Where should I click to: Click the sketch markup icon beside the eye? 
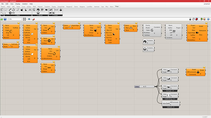pyautogui.click(x=33, y=19)
